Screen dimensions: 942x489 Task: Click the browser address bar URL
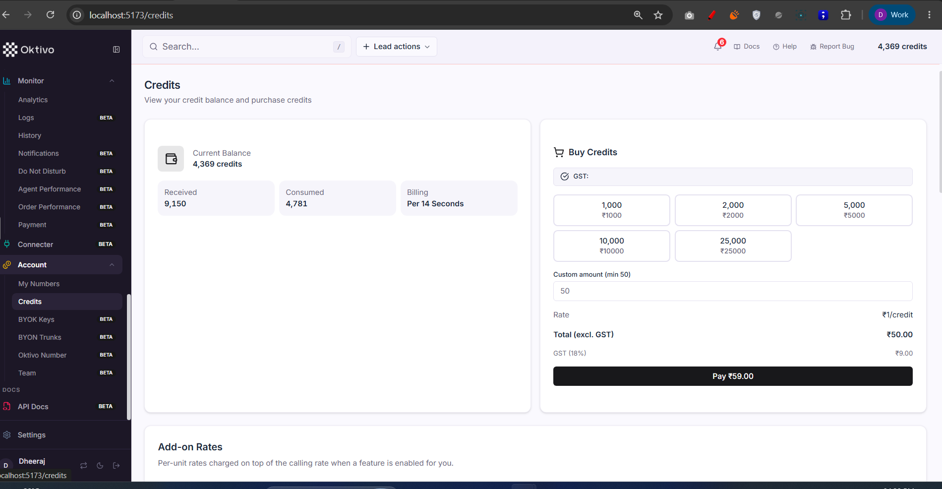coord(131,15)
